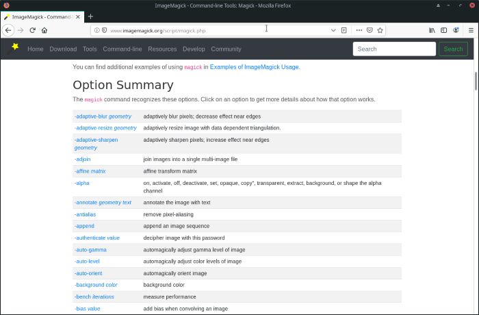Click into the site Search input field

coord(394,49)
